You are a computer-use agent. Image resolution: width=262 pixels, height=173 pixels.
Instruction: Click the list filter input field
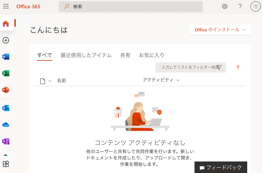coord(191,67)
